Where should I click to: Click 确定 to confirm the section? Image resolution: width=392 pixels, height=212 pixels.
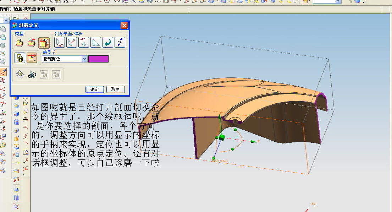94,89
